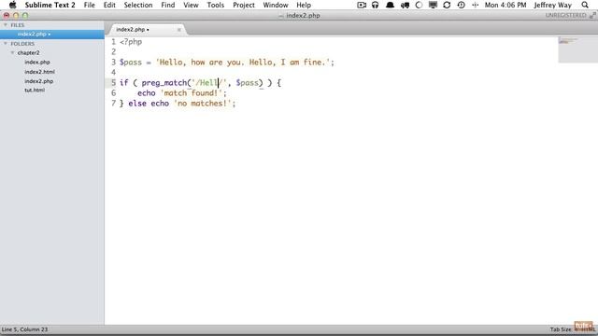Collapse the FOLDERS section
The width and height of the screenshot is (598, 336).
(x=6, y=44)
